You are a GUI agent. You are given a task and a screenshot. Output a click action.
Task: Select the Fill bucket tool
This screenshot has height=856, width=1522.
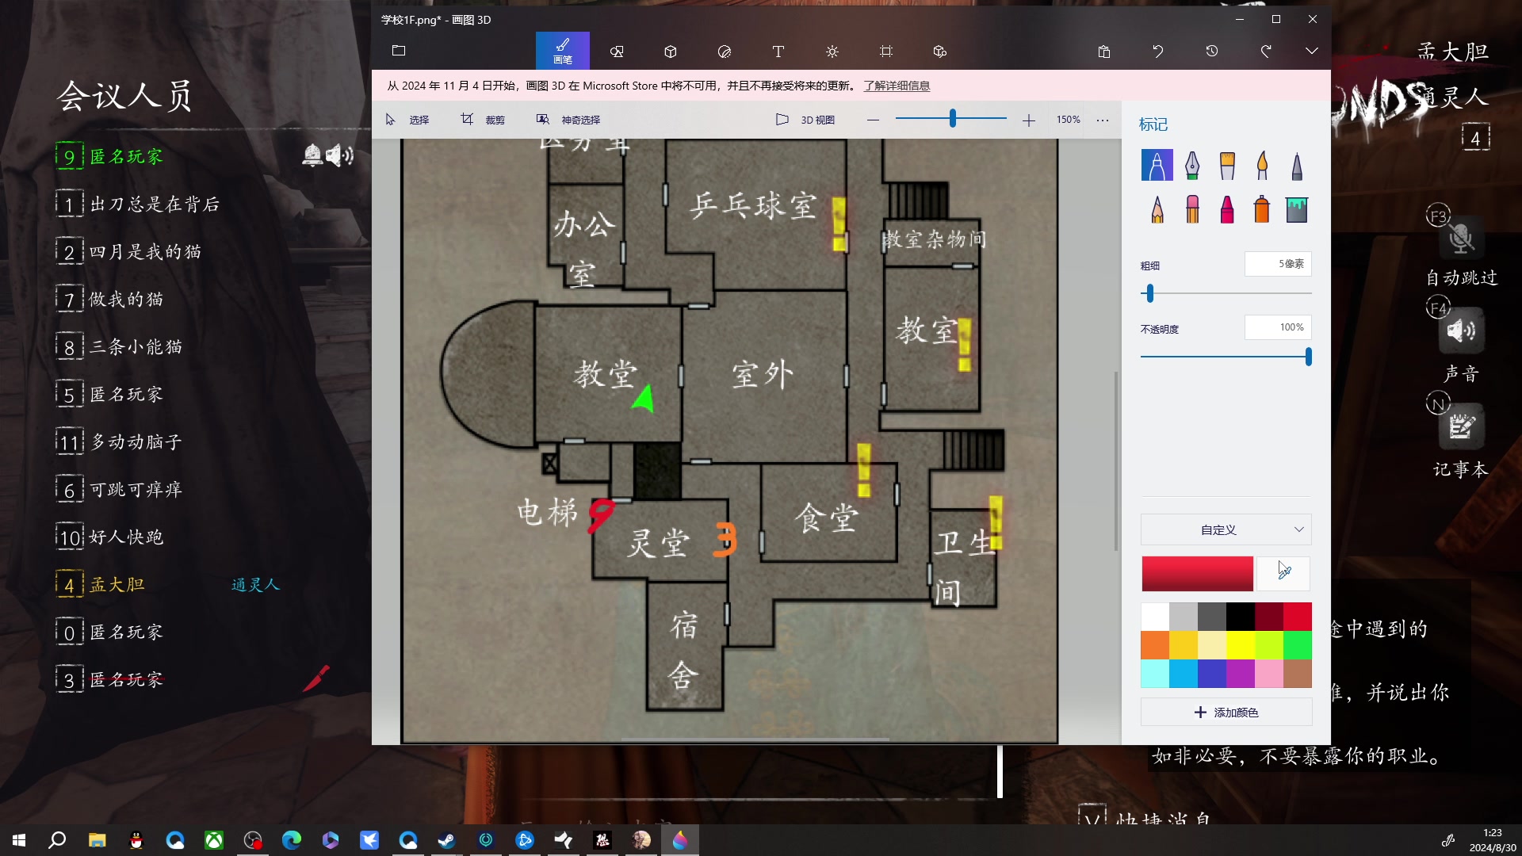(1297, 209)
